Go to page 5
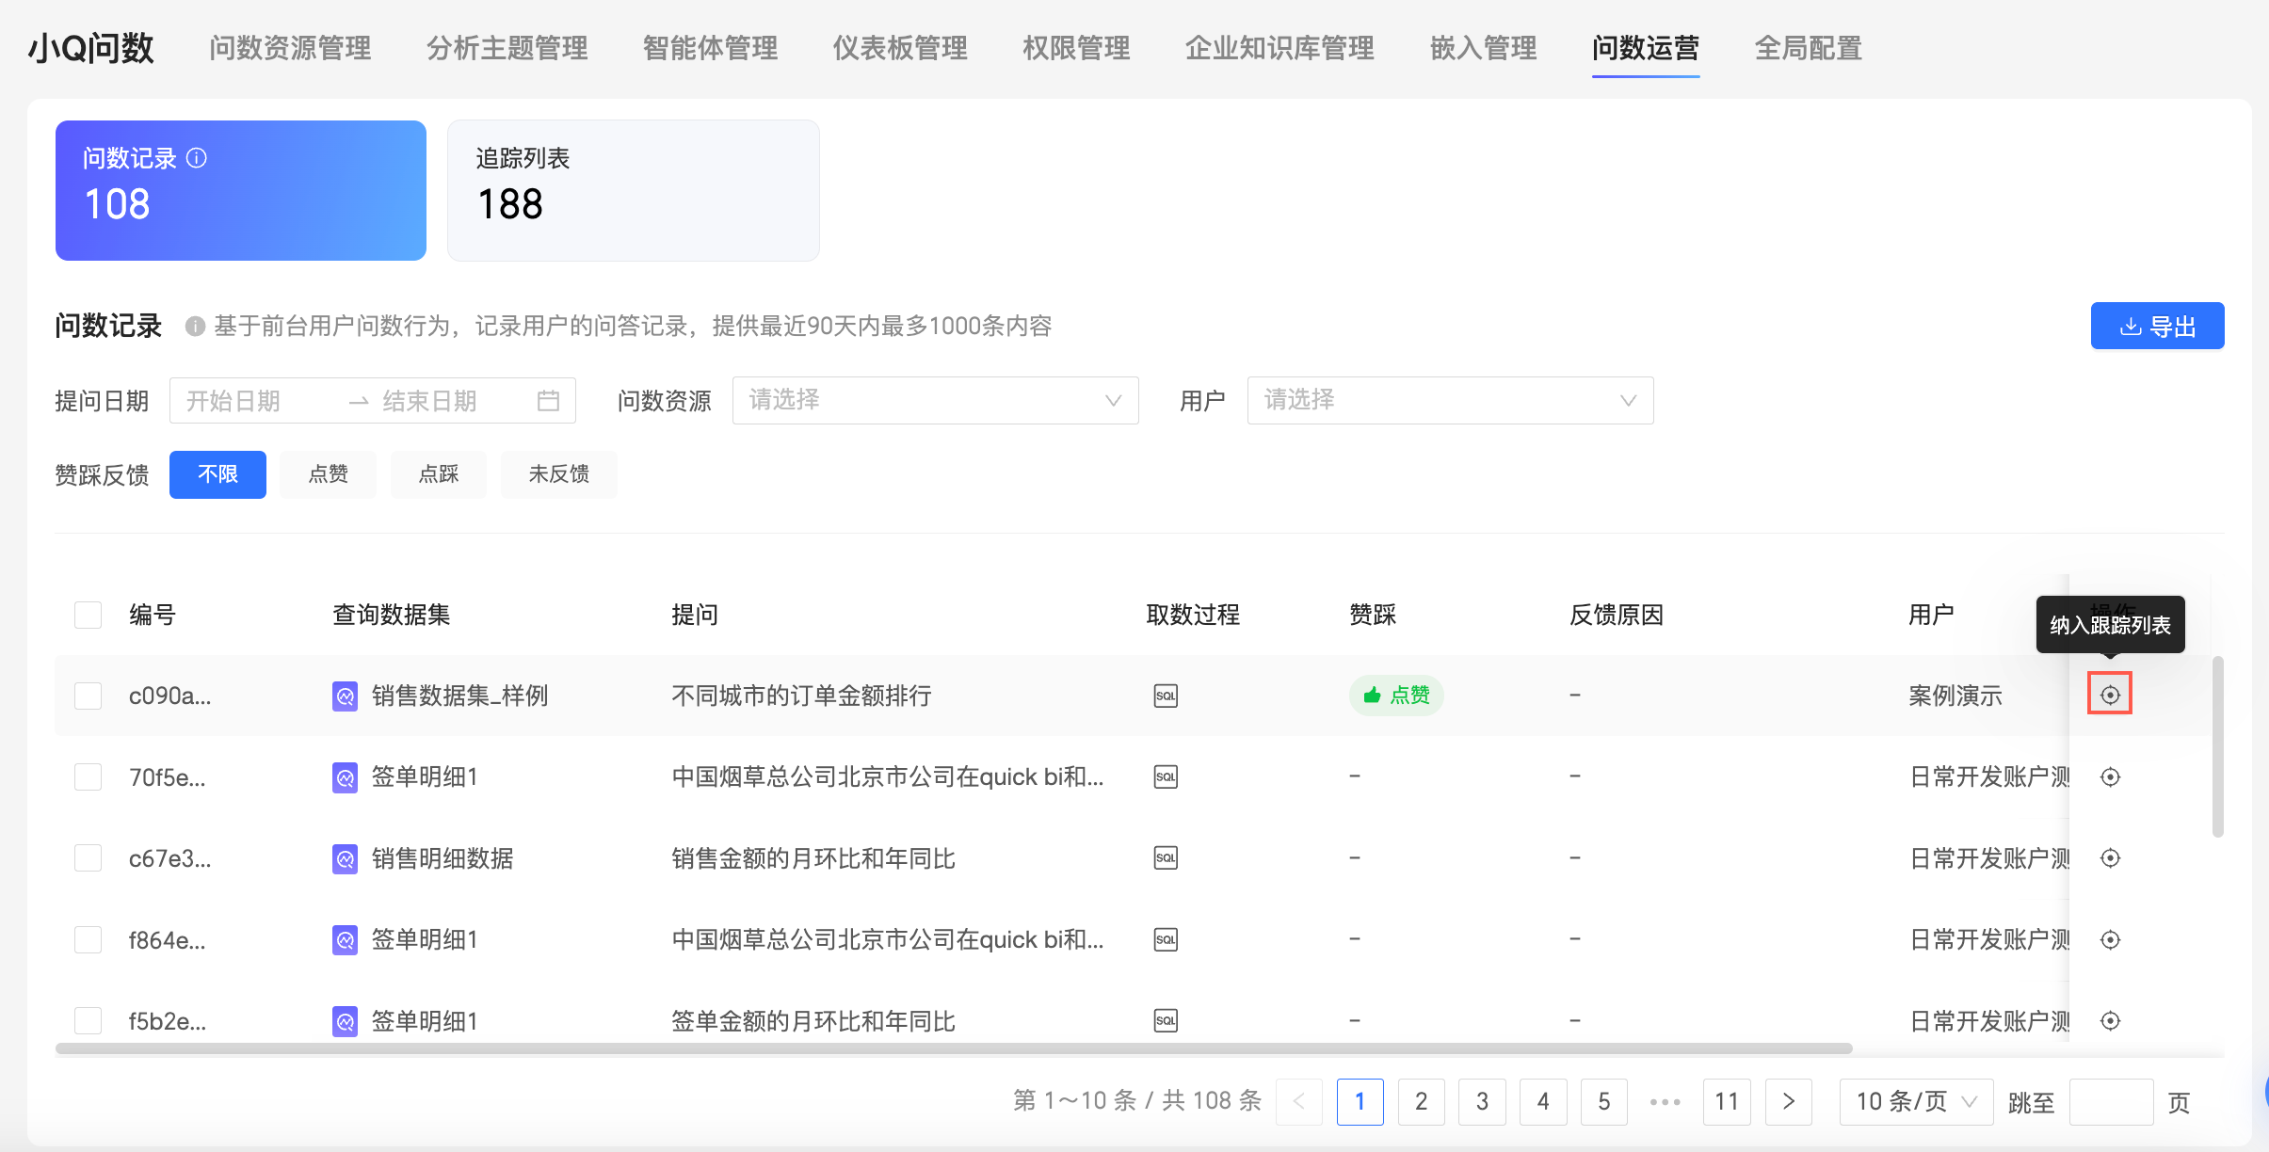 (1604, 1101)
